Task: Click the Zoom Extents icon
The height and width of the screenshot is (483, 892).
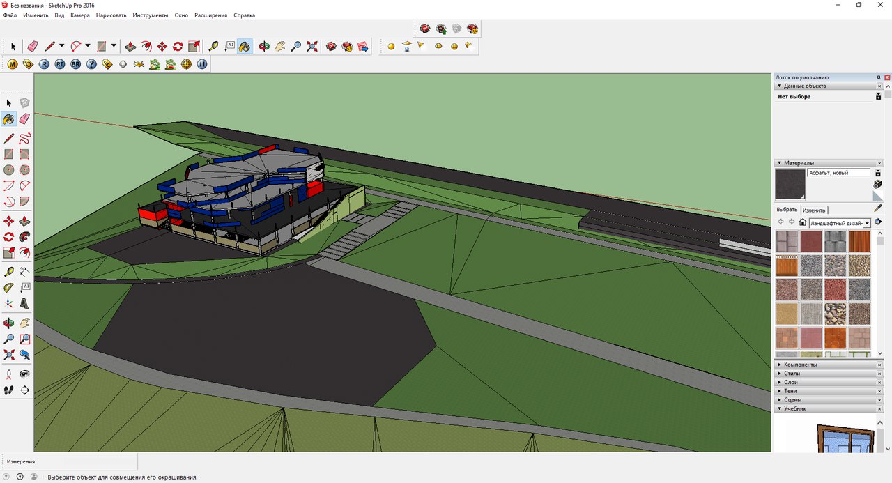Action: coord(312,47)
